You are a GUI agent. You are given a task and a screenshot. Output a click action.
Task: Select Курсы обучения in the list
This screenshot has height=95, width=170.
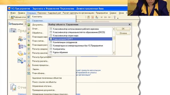80,52
